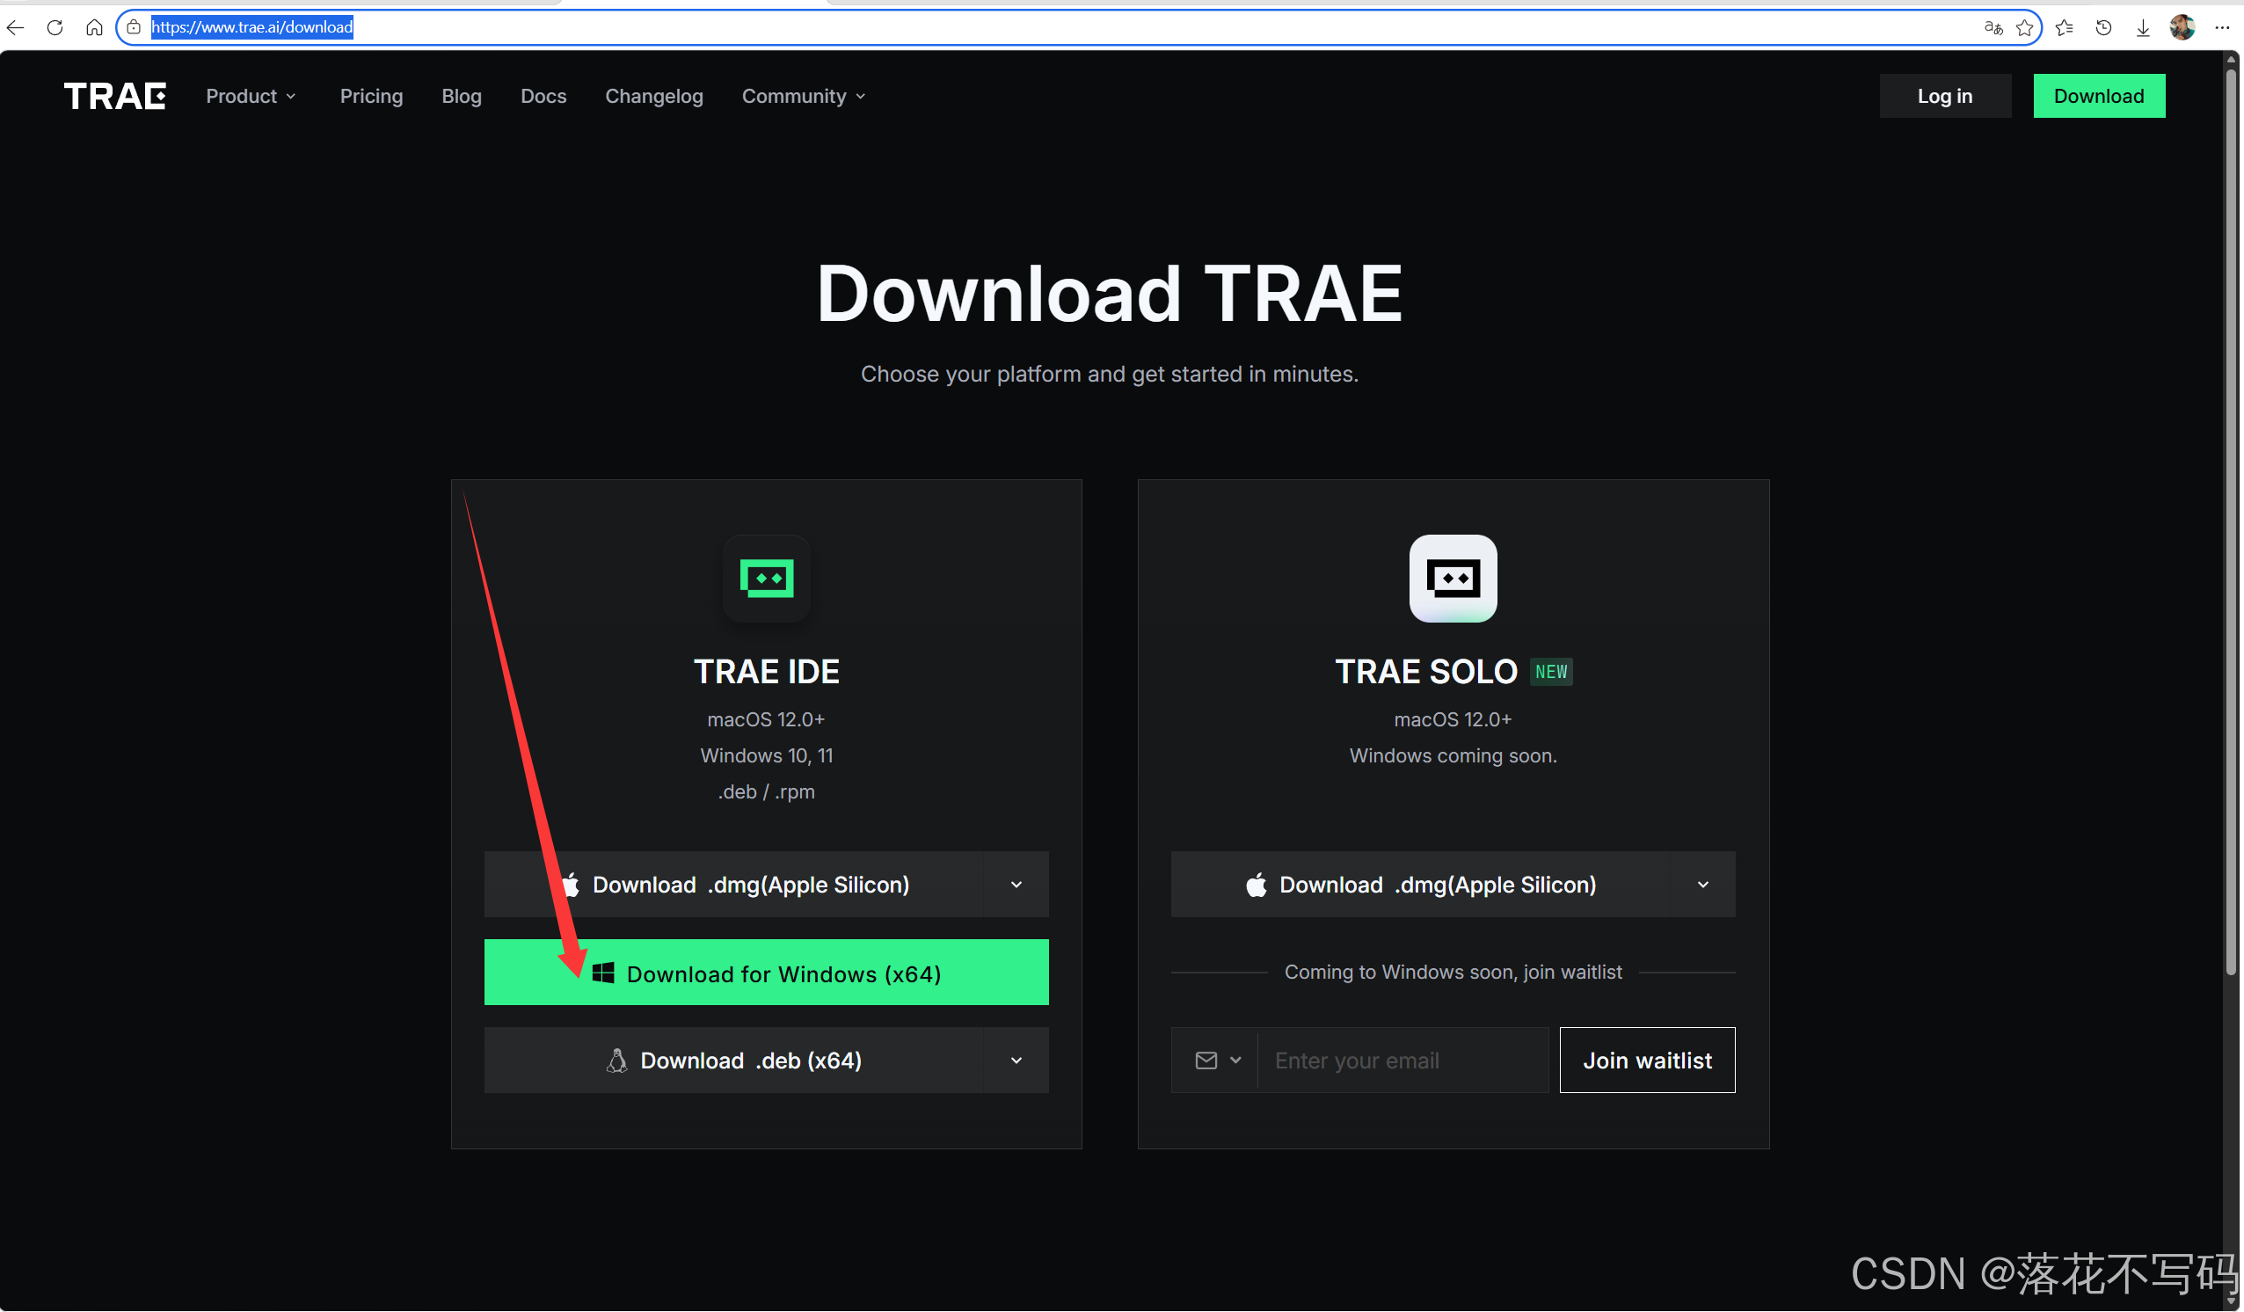
Task: Expand the Apple Silicon download options chevron
Action: (x=1016, y=884)
